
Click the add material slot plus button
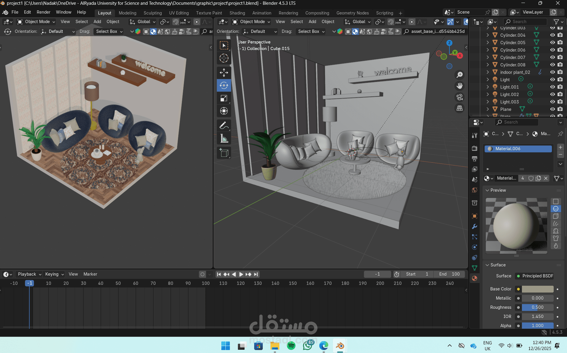point(560,147)
